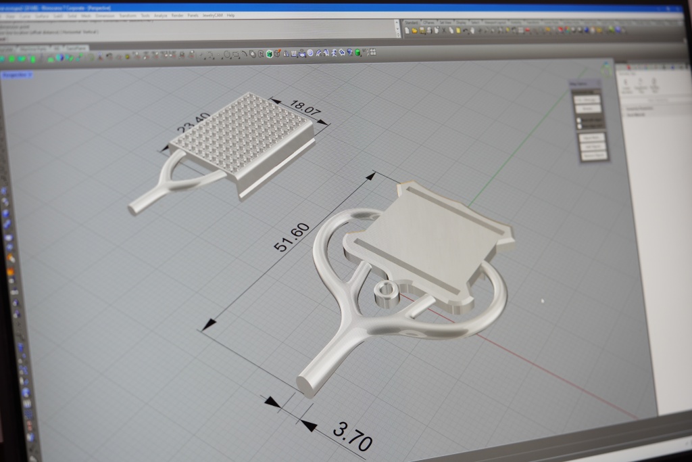The height and width of the screenshot is (462, 692).
Task: Click the second checkbox in floating panel
Action: [579, 126]
